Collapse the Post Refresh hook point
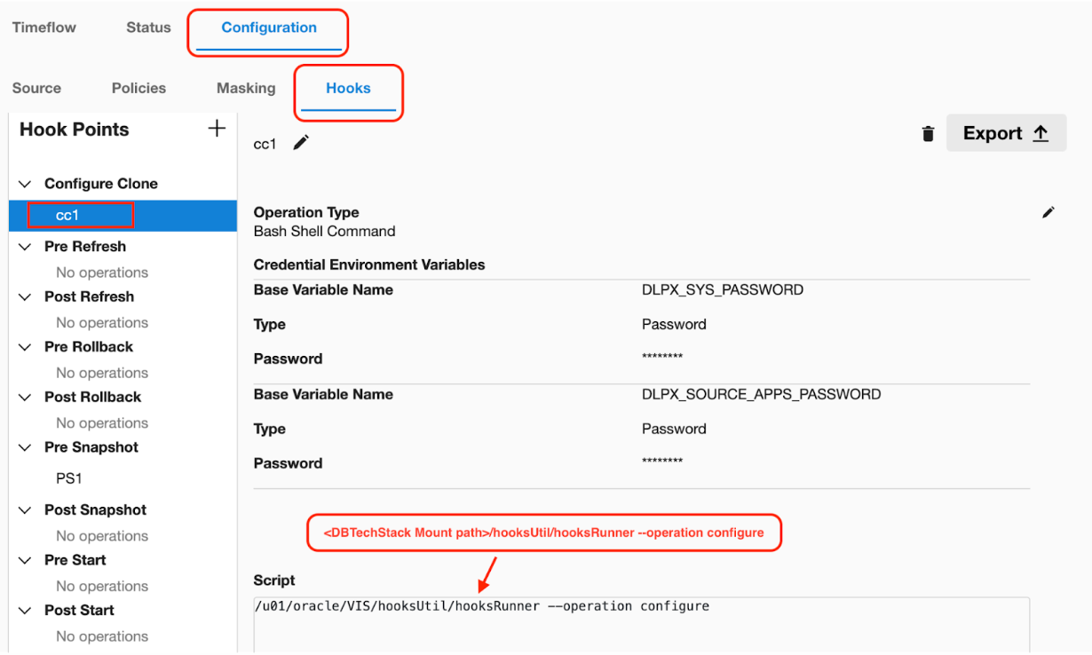Image resolution: width=1092 pixels, height=655 pixels. point(25,297)
